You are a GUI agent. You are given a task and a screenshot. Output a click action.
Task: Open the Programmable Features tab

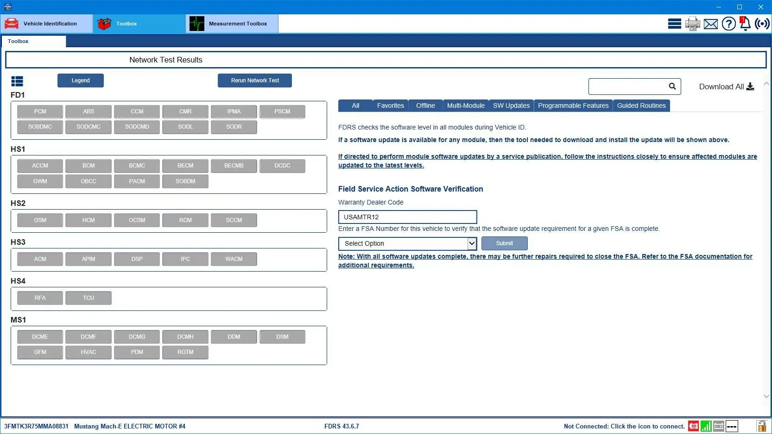click(573, 105)
